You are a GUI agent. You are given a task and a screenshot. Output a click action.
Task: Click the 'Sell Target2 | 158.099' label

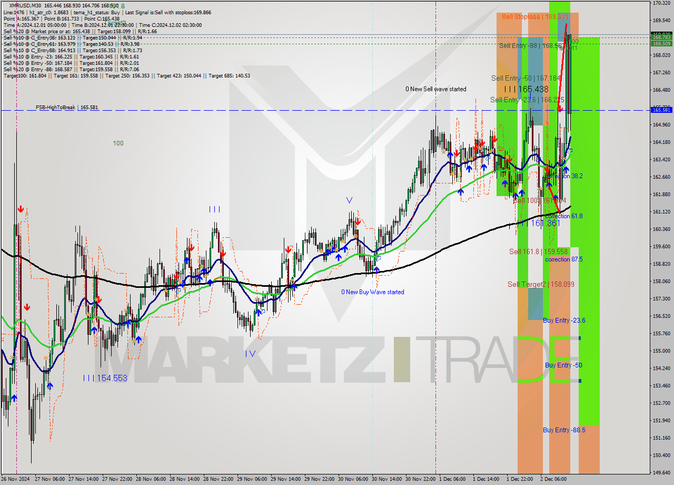541,285
